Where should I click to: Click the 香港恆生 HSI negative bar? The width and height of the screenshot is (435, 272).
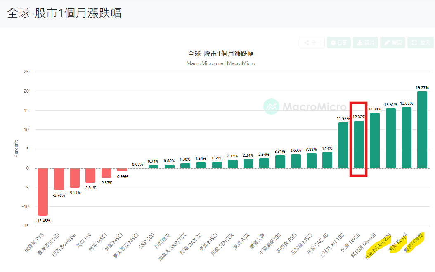coord(59,179)
